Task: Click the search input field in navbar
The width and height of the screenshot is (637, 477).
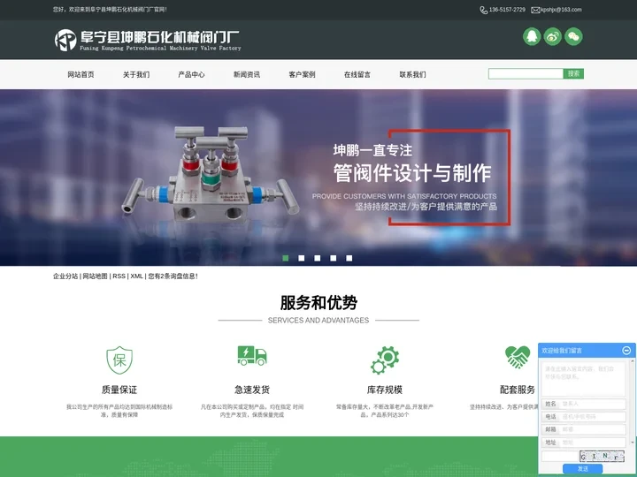Action: click(x=526, y=73)
